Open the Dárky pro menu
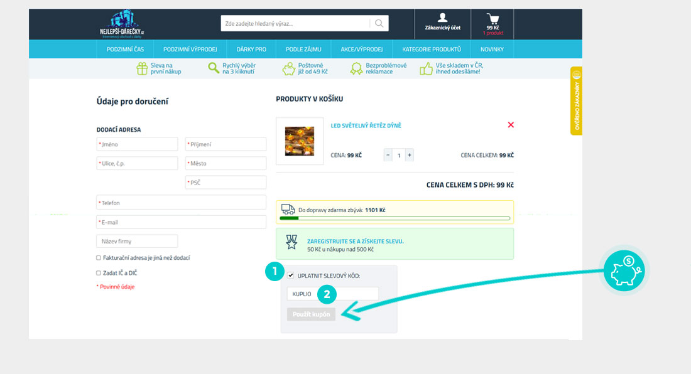Image resolution: width=691 pixels, height=374 pixels. click(251, 49)
